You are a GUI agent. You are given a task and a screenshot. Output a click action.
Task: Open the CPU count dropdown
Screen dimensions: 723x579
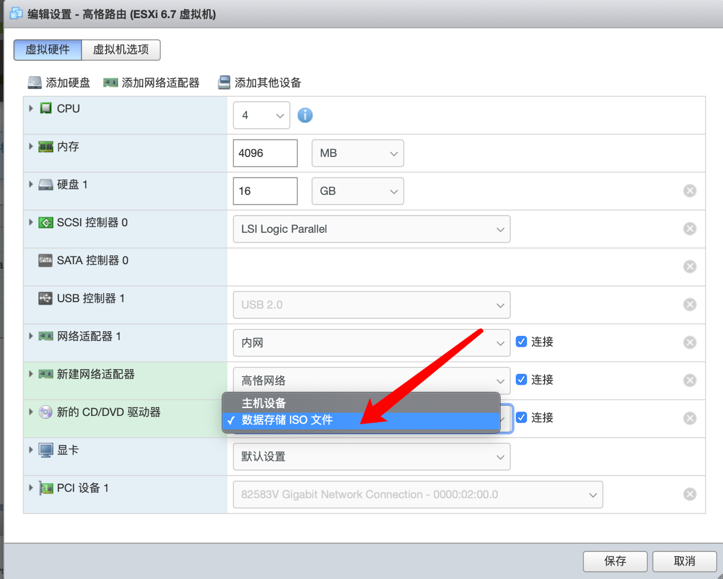click(x=261, y=115)
